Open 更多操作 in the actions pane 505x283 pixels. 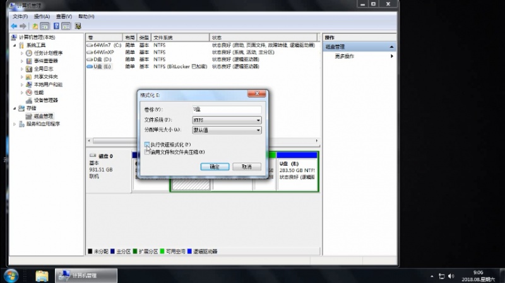pyautogui.click(x=344, y=56)
